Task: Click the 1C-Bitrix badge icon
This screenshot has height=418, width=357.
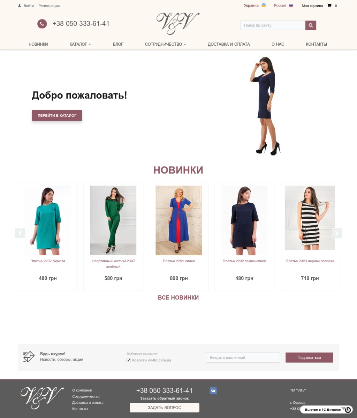Action: (x=348, y=410)
